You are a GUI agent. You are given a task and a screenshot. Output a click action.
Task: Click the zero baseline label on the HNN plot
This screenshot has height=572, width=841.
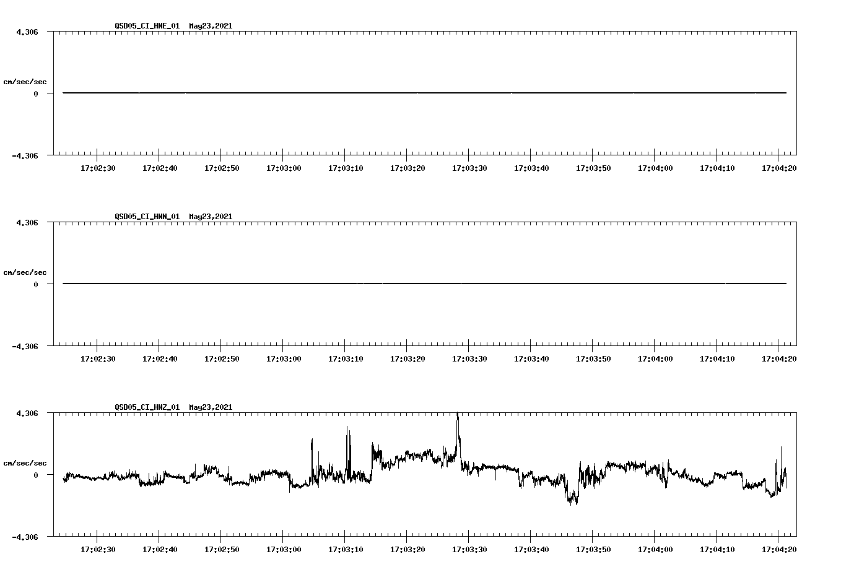pos(37,285)
